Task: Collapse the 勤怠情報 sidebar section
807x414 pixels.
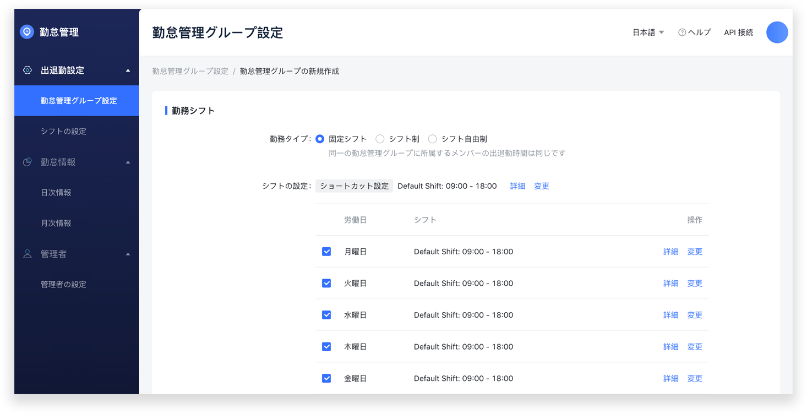Action: (x=128, y=162)
